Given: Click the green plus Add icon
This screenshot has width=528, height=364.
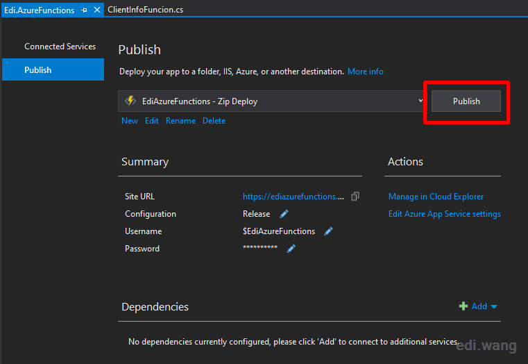Looking at the screenshot, I should 463,306.
